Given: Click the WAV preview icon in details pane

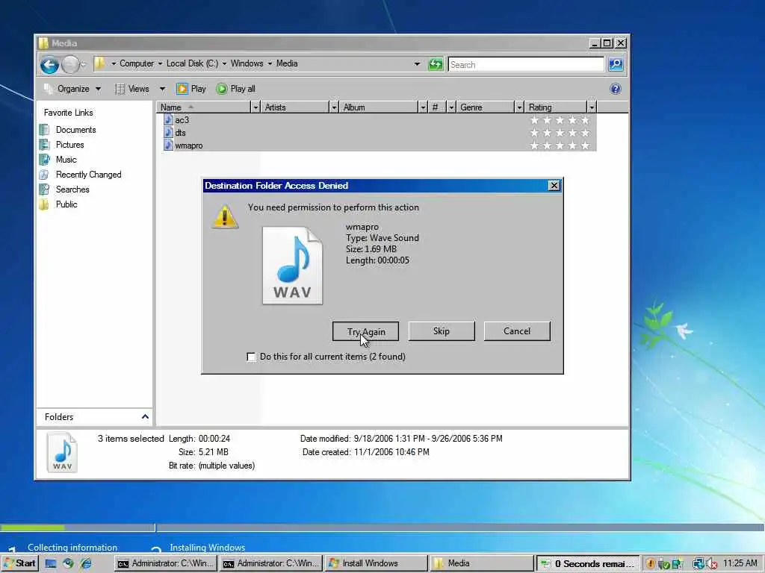Looking at the screenshot, I should [x=62, y=452].
